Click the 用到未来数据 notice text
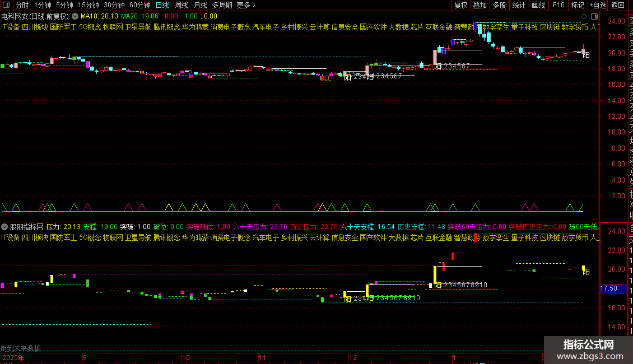Viewport: 633px width, 364px height. pos(21,348)
